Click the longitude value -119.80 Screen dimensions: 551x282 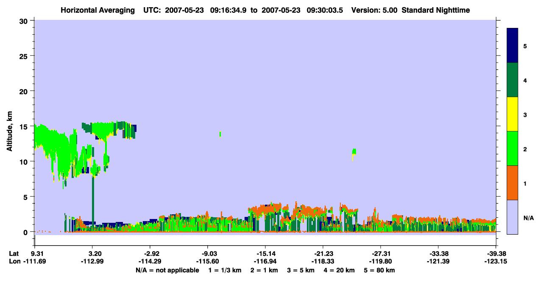[381, 262]
